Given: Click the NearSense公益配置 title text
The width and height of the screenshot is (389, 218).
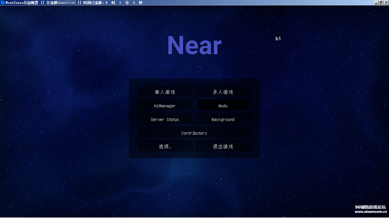Looking at the screenshot, I should click(22, 3).
